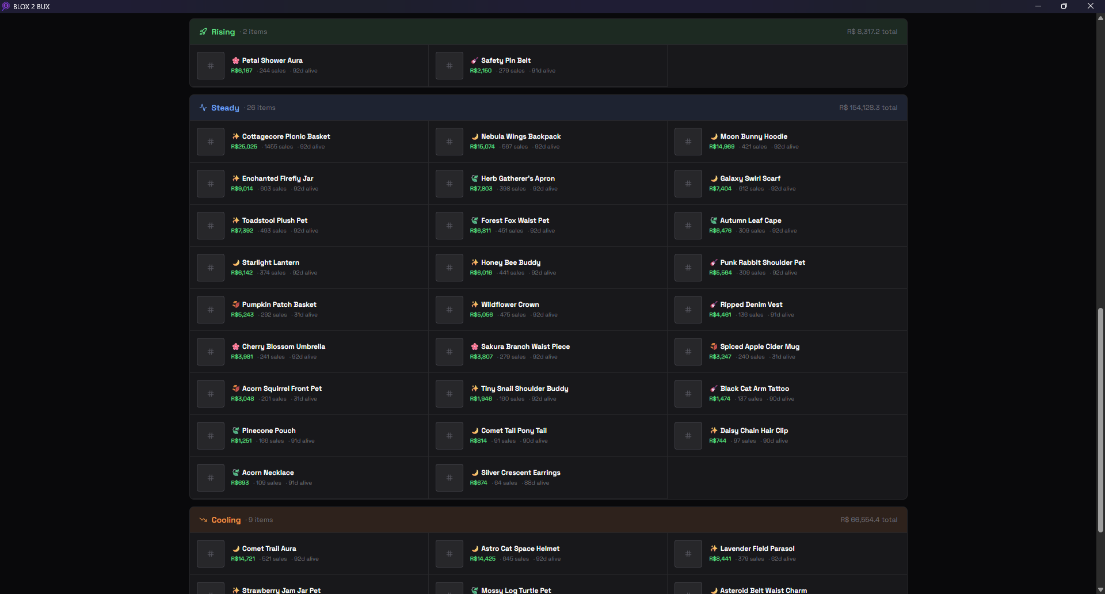Click the rocket icon in the Rising header
The width and height of the screenshot is (1105, 594).
pos(203,32)
